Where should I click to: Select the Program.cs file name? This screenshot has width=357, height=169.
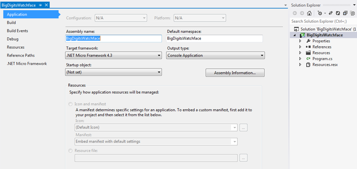(x=322, y=59)
